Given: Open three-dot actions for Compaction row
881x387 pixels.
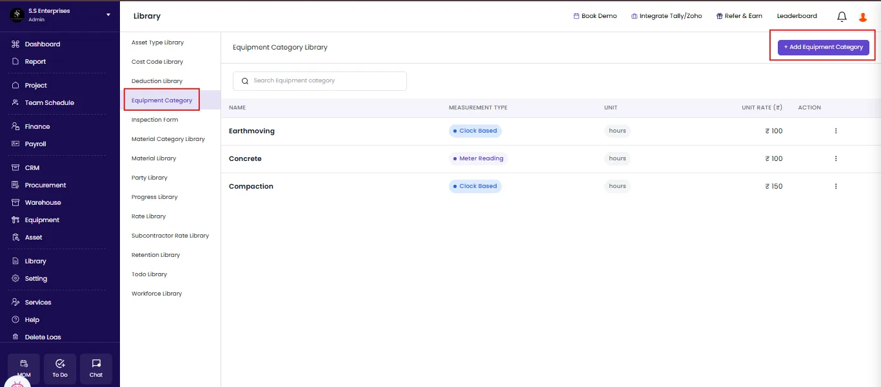Looking at the screenshot, I should click(836, 186).
